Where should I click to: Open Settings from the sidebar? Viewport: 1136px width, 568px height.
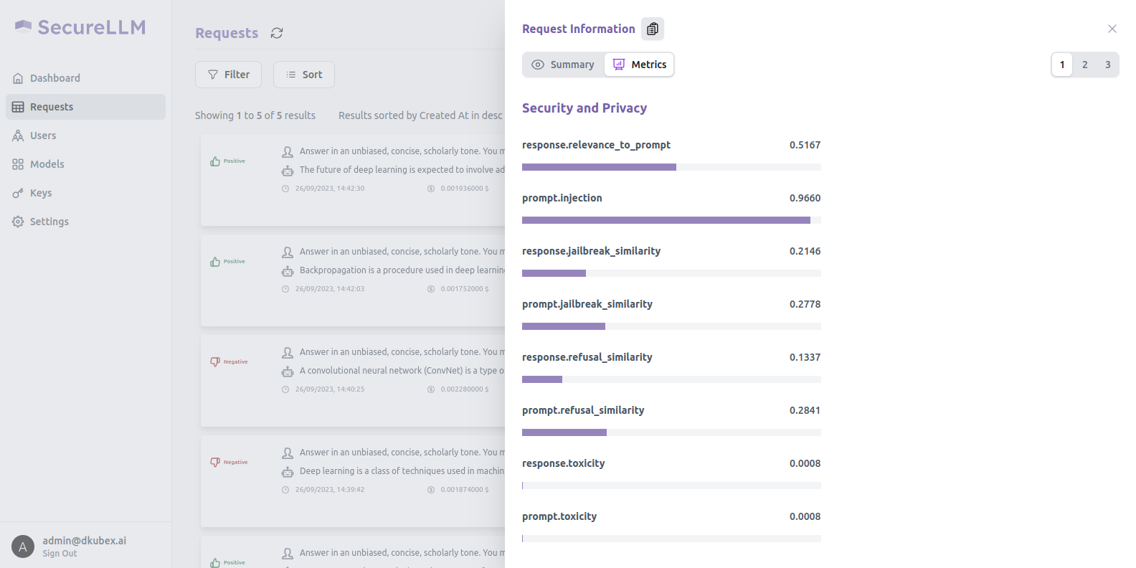point(49,222)
